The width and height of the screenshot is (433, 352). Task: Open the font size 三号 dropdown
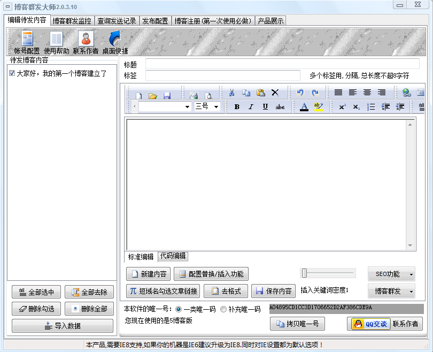(207, 106)
